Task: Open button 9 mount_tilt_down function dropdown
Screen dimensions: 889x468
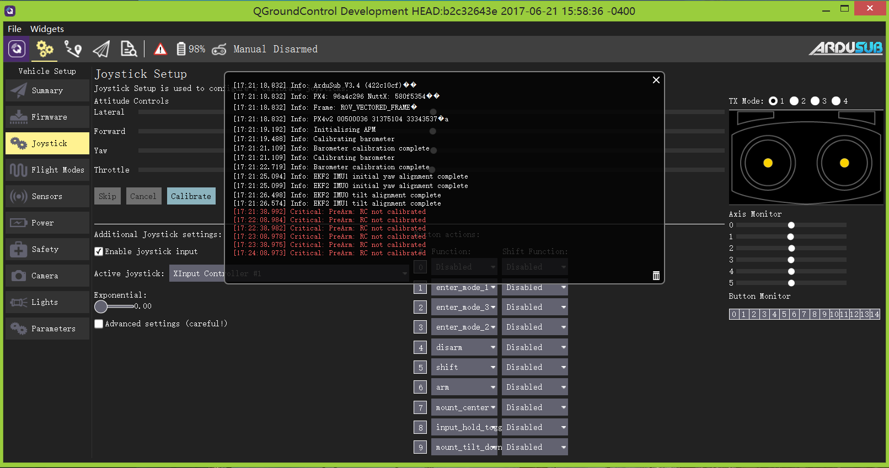Action: point(464,447)
